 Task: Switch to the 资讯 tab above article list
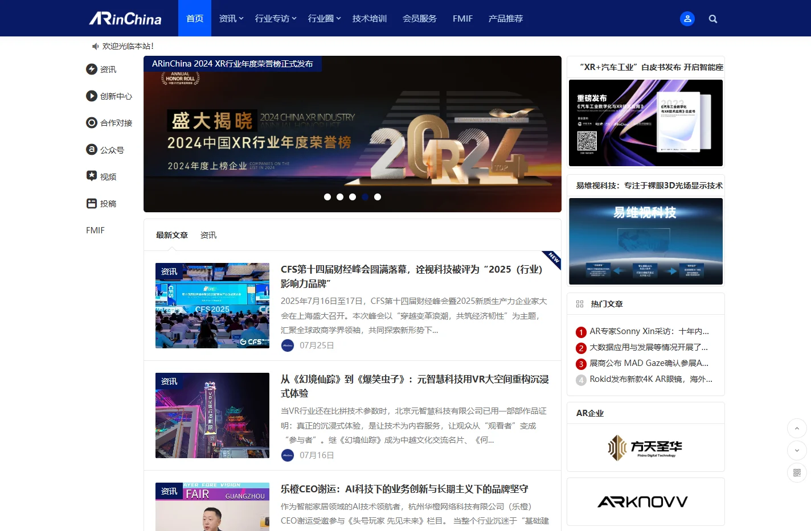(208, 235)
